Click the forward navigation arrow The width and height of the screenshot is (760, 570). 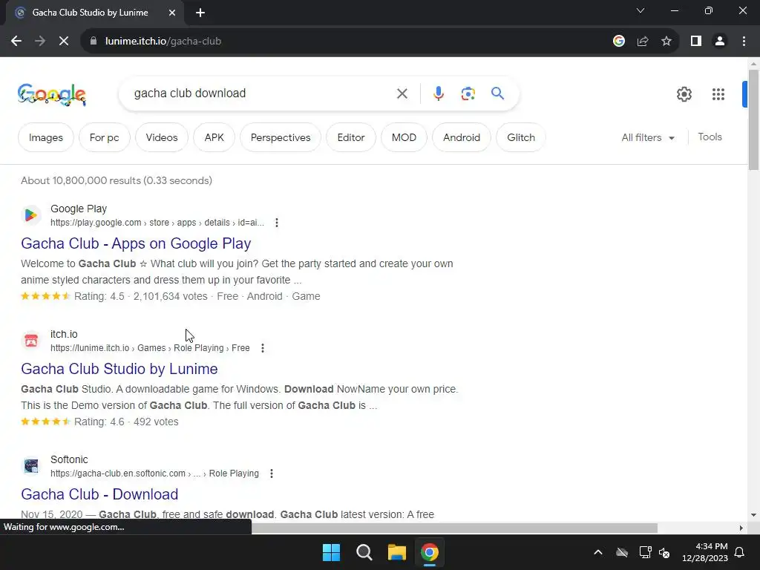pyautogui.click(x=40, y=42)
